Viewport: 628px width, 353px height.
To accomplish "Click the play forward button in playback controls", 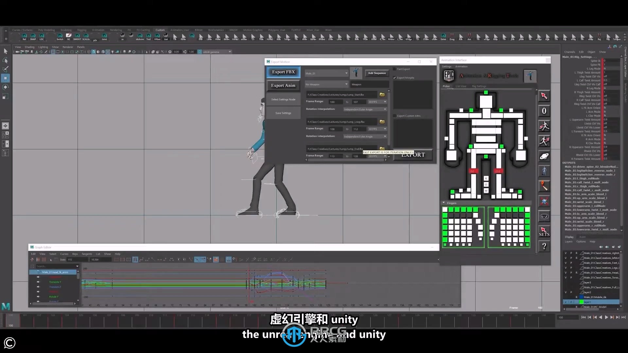I will tap(606, 317).
